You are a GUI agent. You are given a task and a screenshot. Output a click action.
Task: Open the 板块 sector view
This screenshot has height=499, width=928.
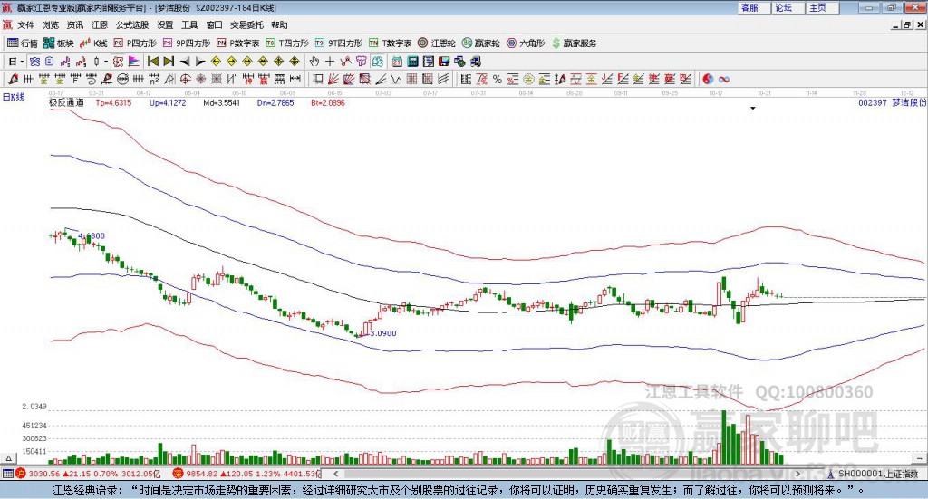point(58,43)
